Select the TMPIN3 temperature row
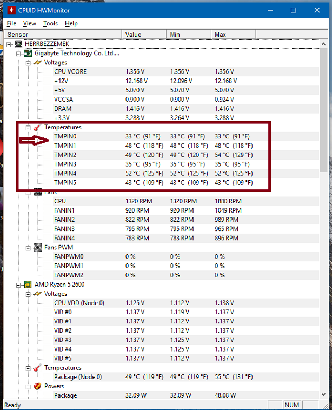 tap(185, 164)
